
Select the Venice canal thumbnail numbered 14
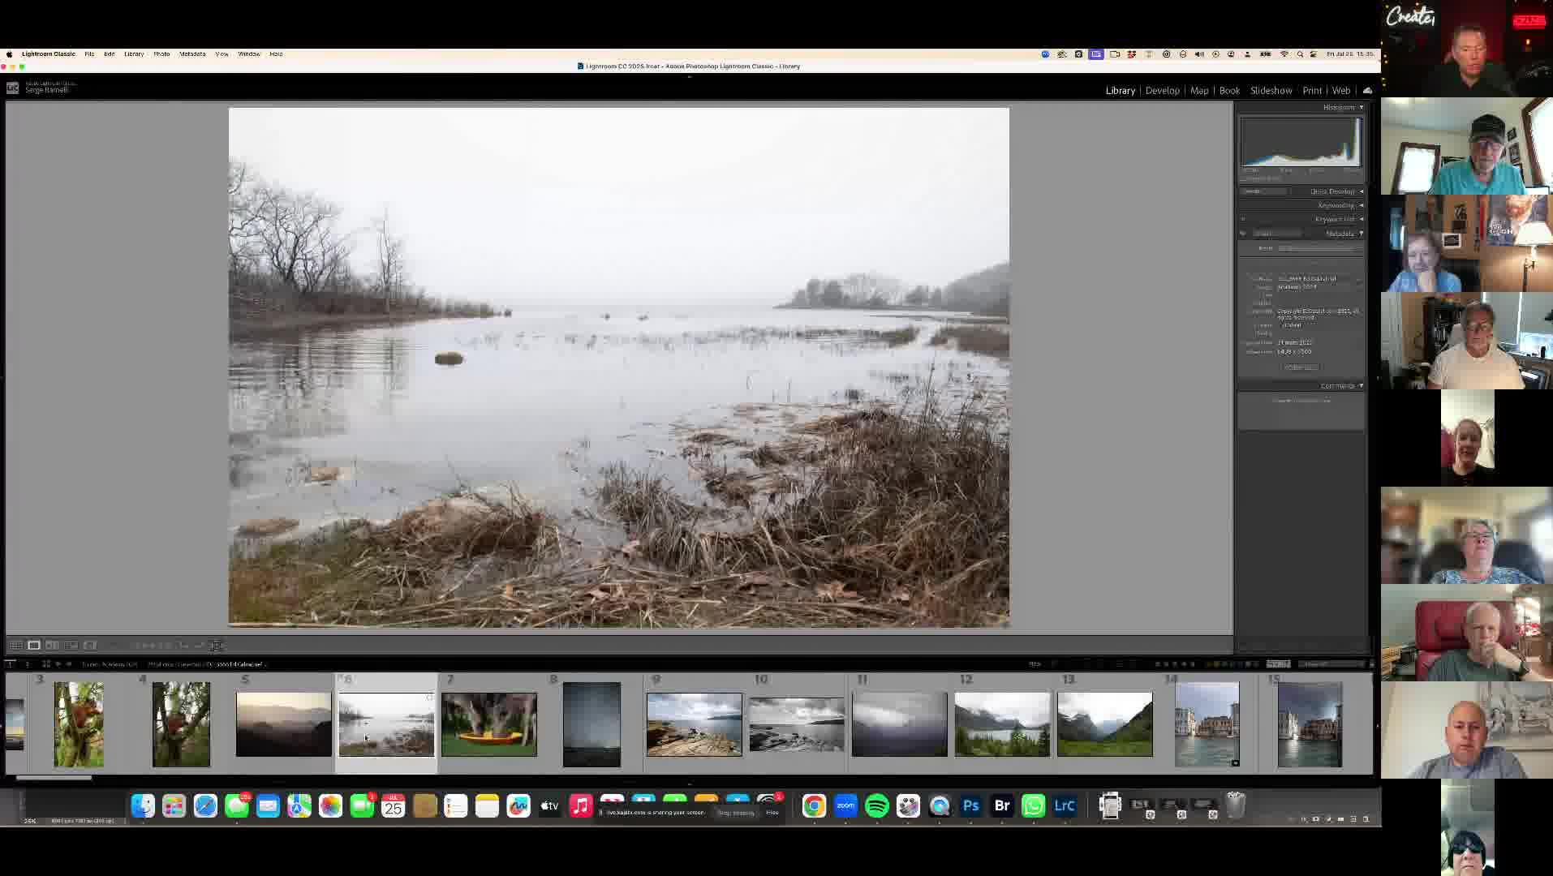point(1207,724)
